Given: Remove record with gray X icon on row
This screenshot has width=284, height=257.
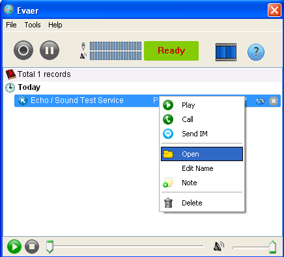Looking at the screenshot, I should pos(274,101).
